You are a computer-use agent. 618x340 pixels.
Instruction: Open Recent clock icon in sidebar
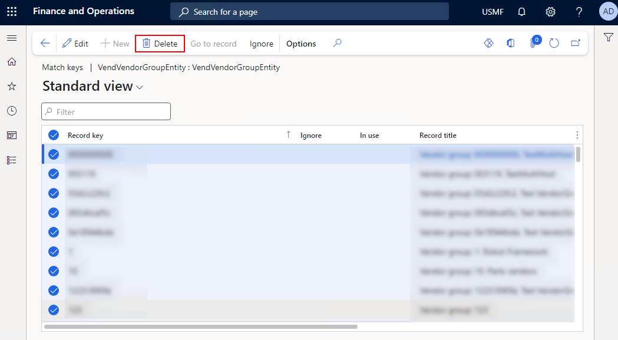[x=12, y=111]
